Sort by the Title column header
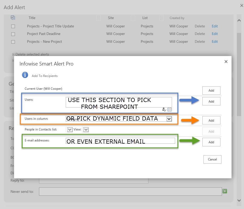Image resolution: width=244 pixels, height=209 pixels. 32,18
